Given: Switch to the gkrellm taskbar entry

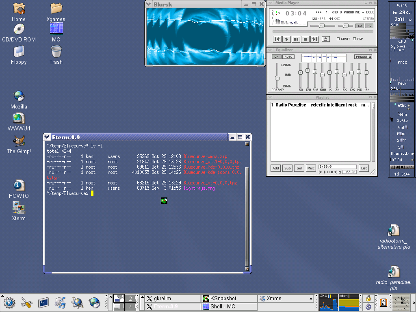Looking at the screenshot, I should [173, 299].
